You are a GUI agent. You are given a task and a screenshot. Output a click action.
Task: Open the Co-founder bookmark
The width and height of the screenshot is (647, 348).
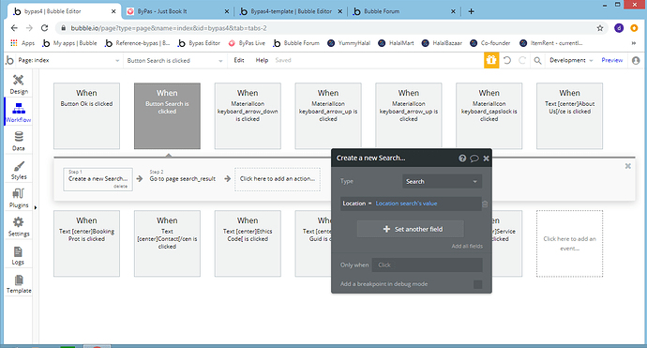tap(490, 43)
